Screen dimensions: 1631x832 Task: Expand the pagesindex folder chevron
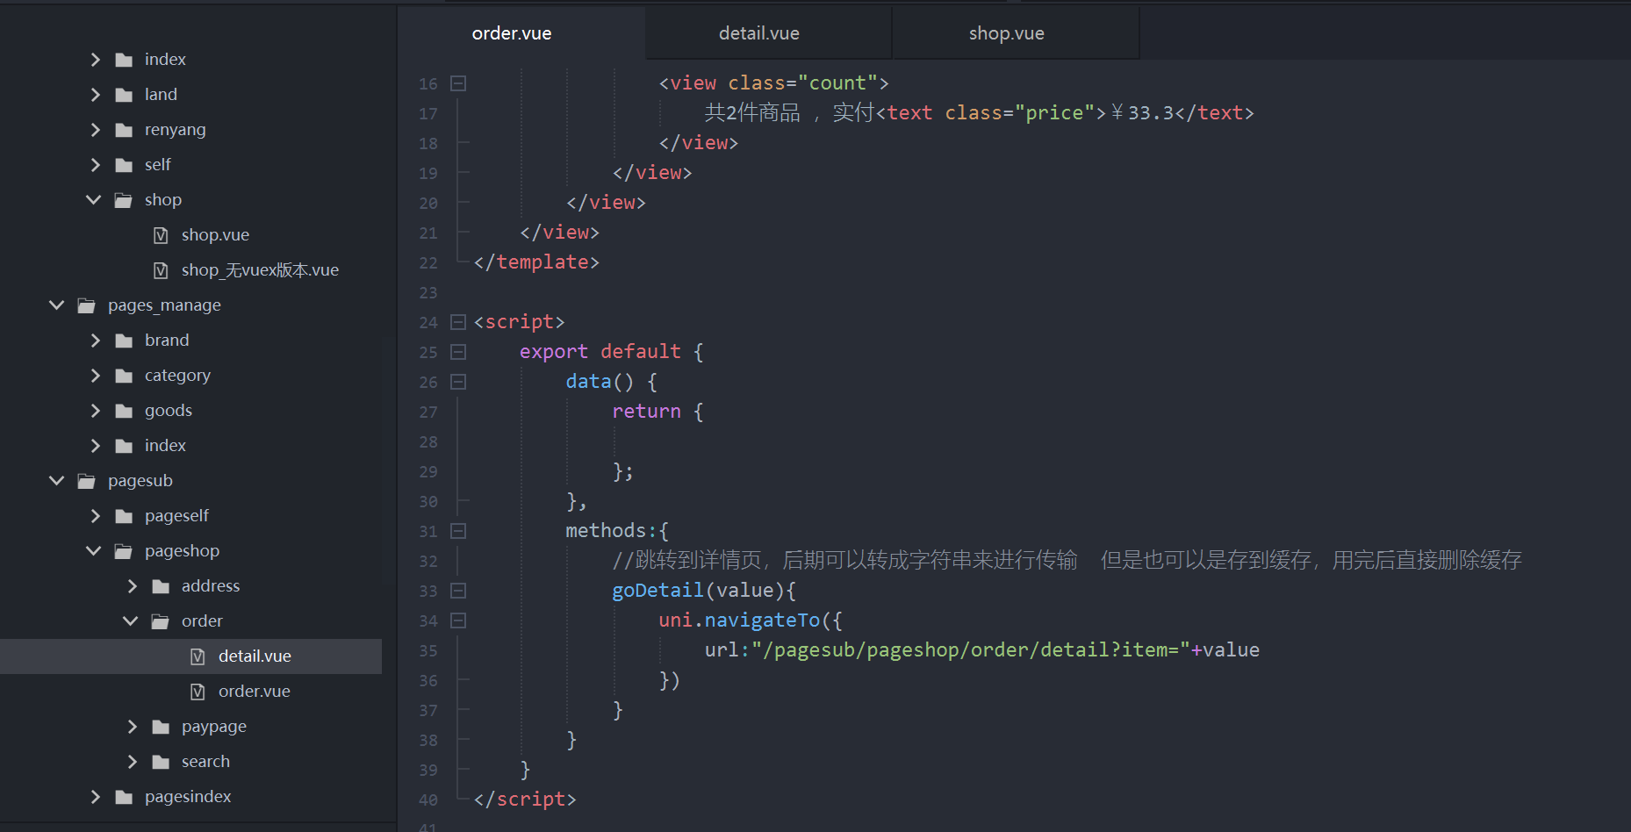96,797
